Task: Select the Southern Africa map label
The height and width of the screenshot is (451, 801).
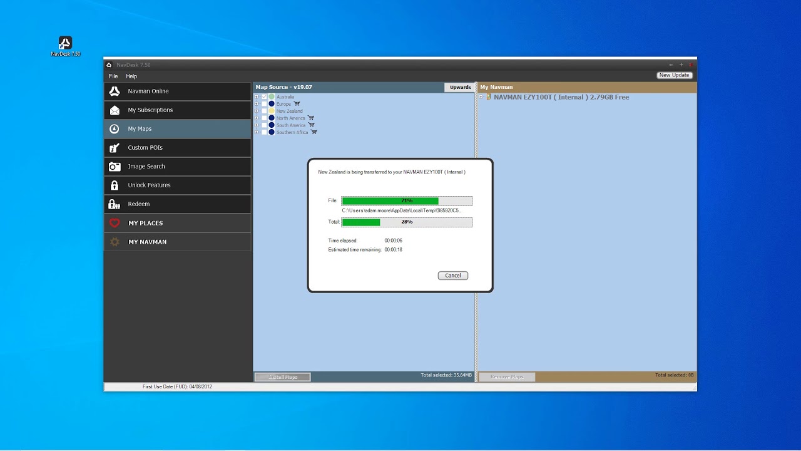Action: [x=292, y=132]
